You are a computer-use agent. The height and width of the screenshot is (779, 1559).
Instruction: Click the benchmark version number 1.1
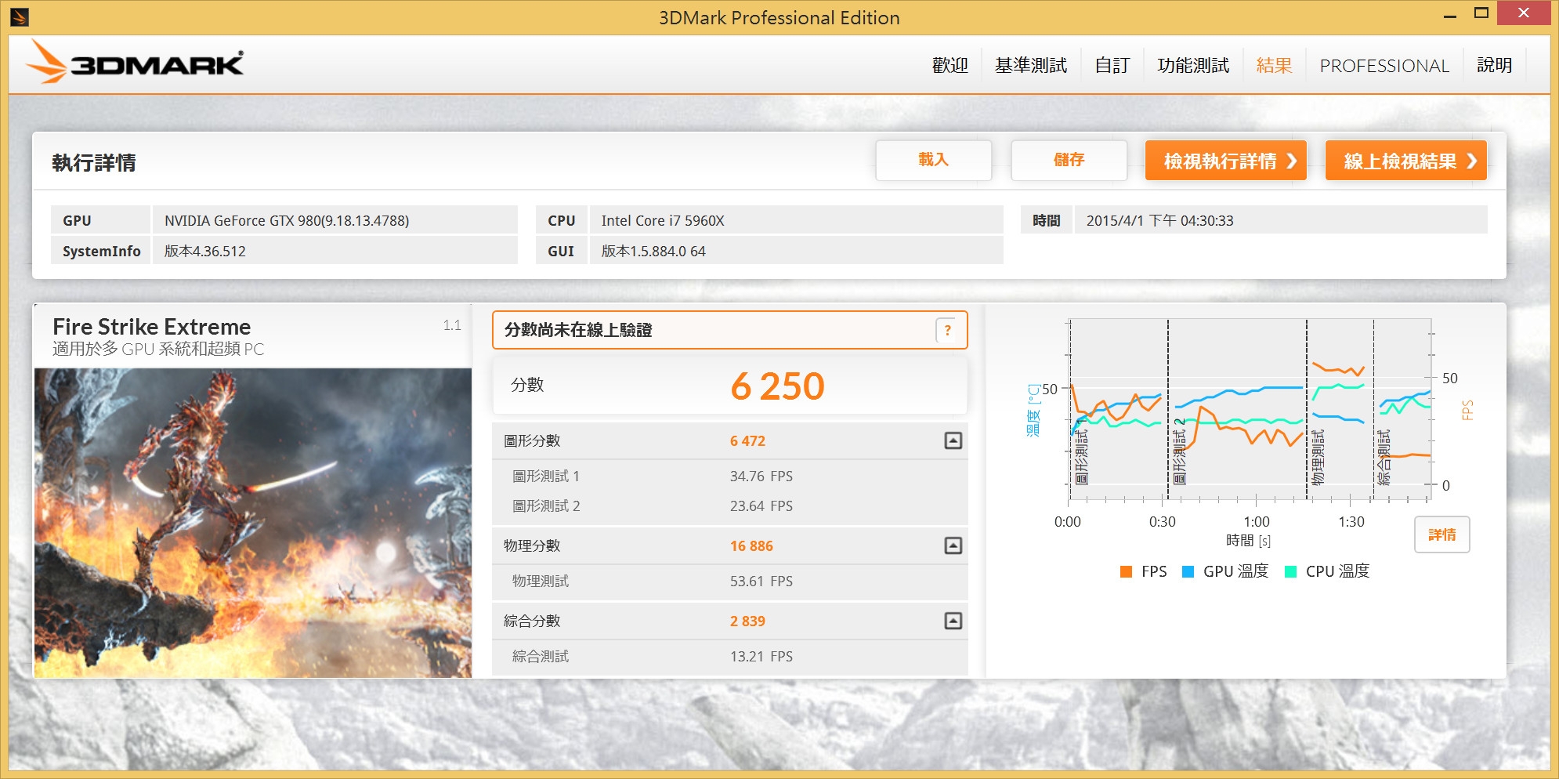452,325
